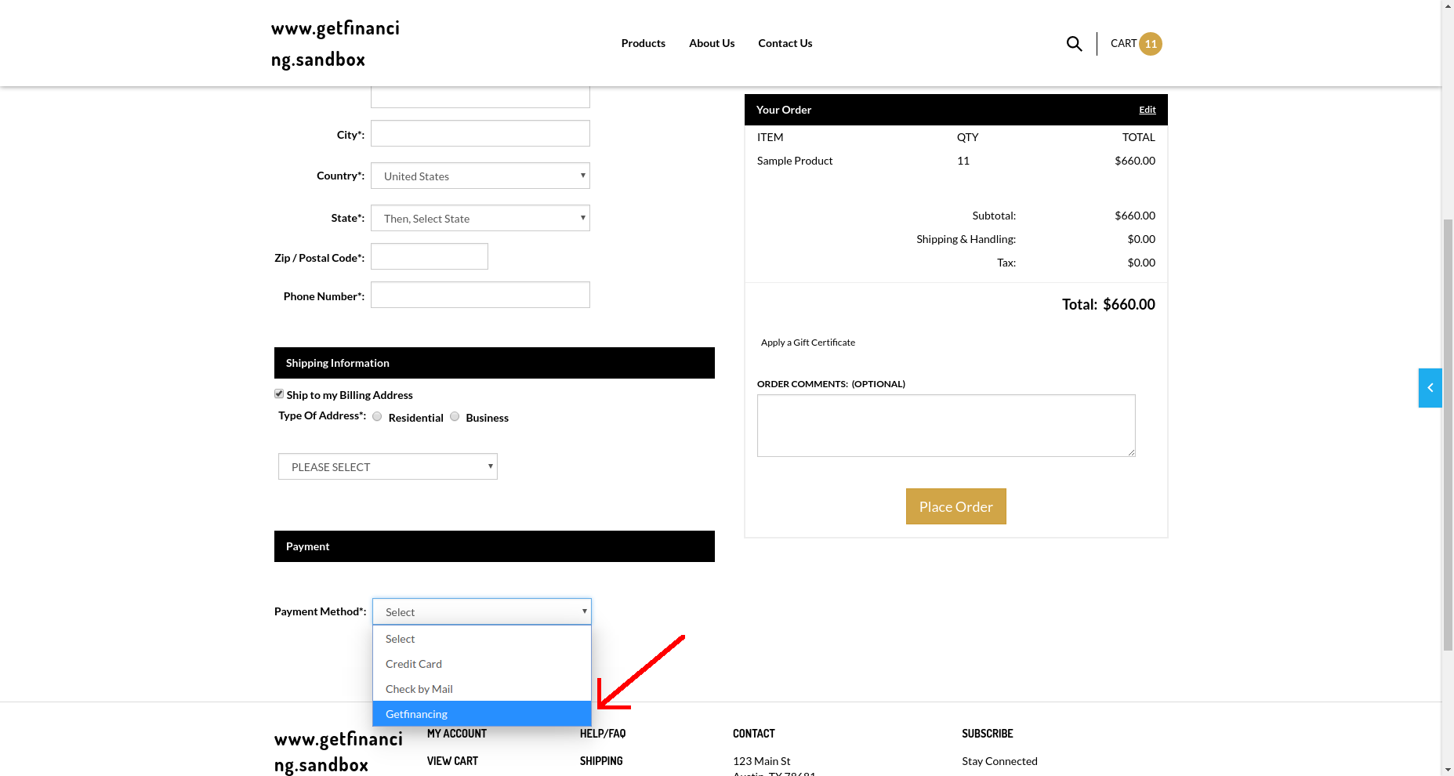Collapse the Payment Method combo box
Viewport: 1454px width, 776px height.
pos(482,611)
